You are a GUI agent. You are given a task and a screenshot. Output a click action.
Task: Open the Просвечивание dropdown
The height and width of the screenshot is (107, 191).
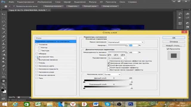click(117, 58)
